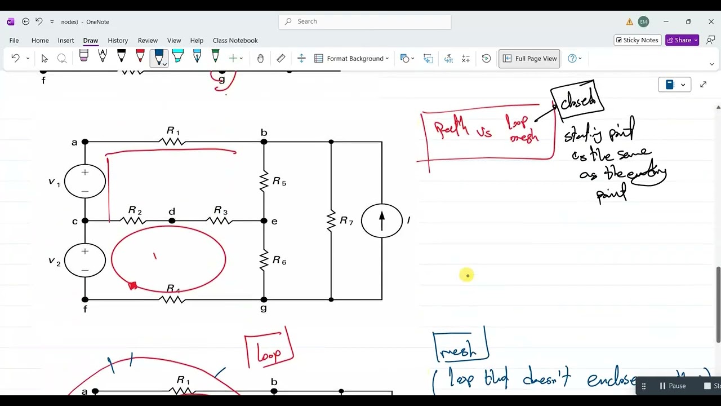721x406 pixels.
Task: Click the Math assistant icon
Action: click(x=466, y=58)
